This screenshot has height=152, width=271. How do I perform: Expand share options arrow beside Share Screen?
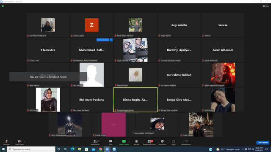tap(129, 141)
